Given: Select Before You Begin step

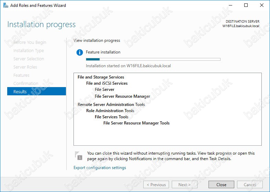Looking at the screenshot, I should click(x=30, y=43).
